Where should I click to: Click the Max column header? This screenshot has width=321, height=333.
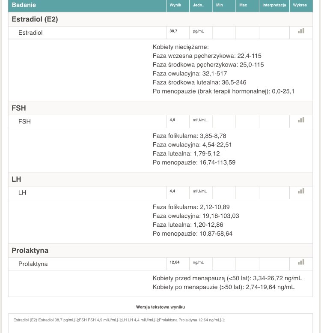(x=243, y=5)
